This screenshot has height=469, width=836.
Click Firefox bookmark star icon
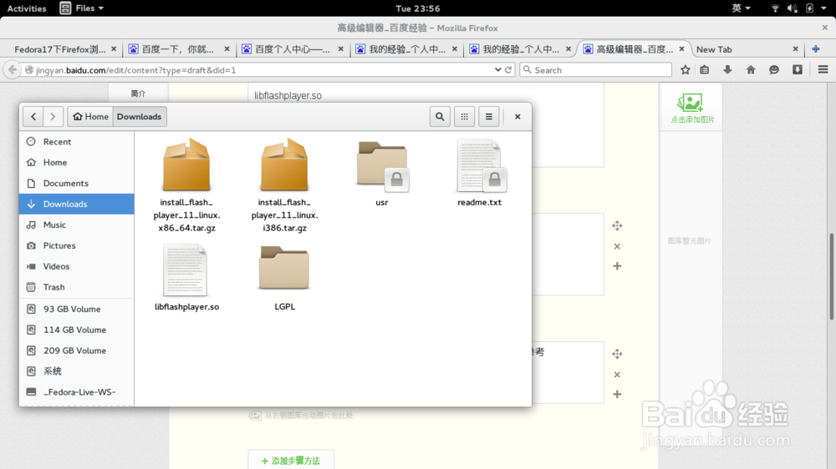686,70
